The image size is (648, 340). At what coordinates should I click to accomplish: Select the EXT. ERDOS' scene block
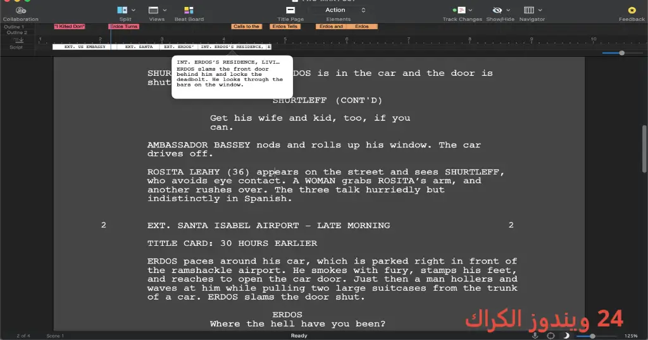178,47
